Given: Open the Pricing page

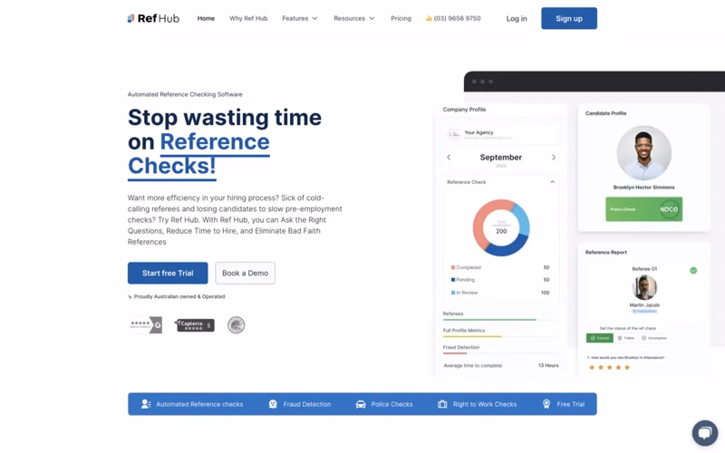Looking at the screenshot, I should pos(401,18).
